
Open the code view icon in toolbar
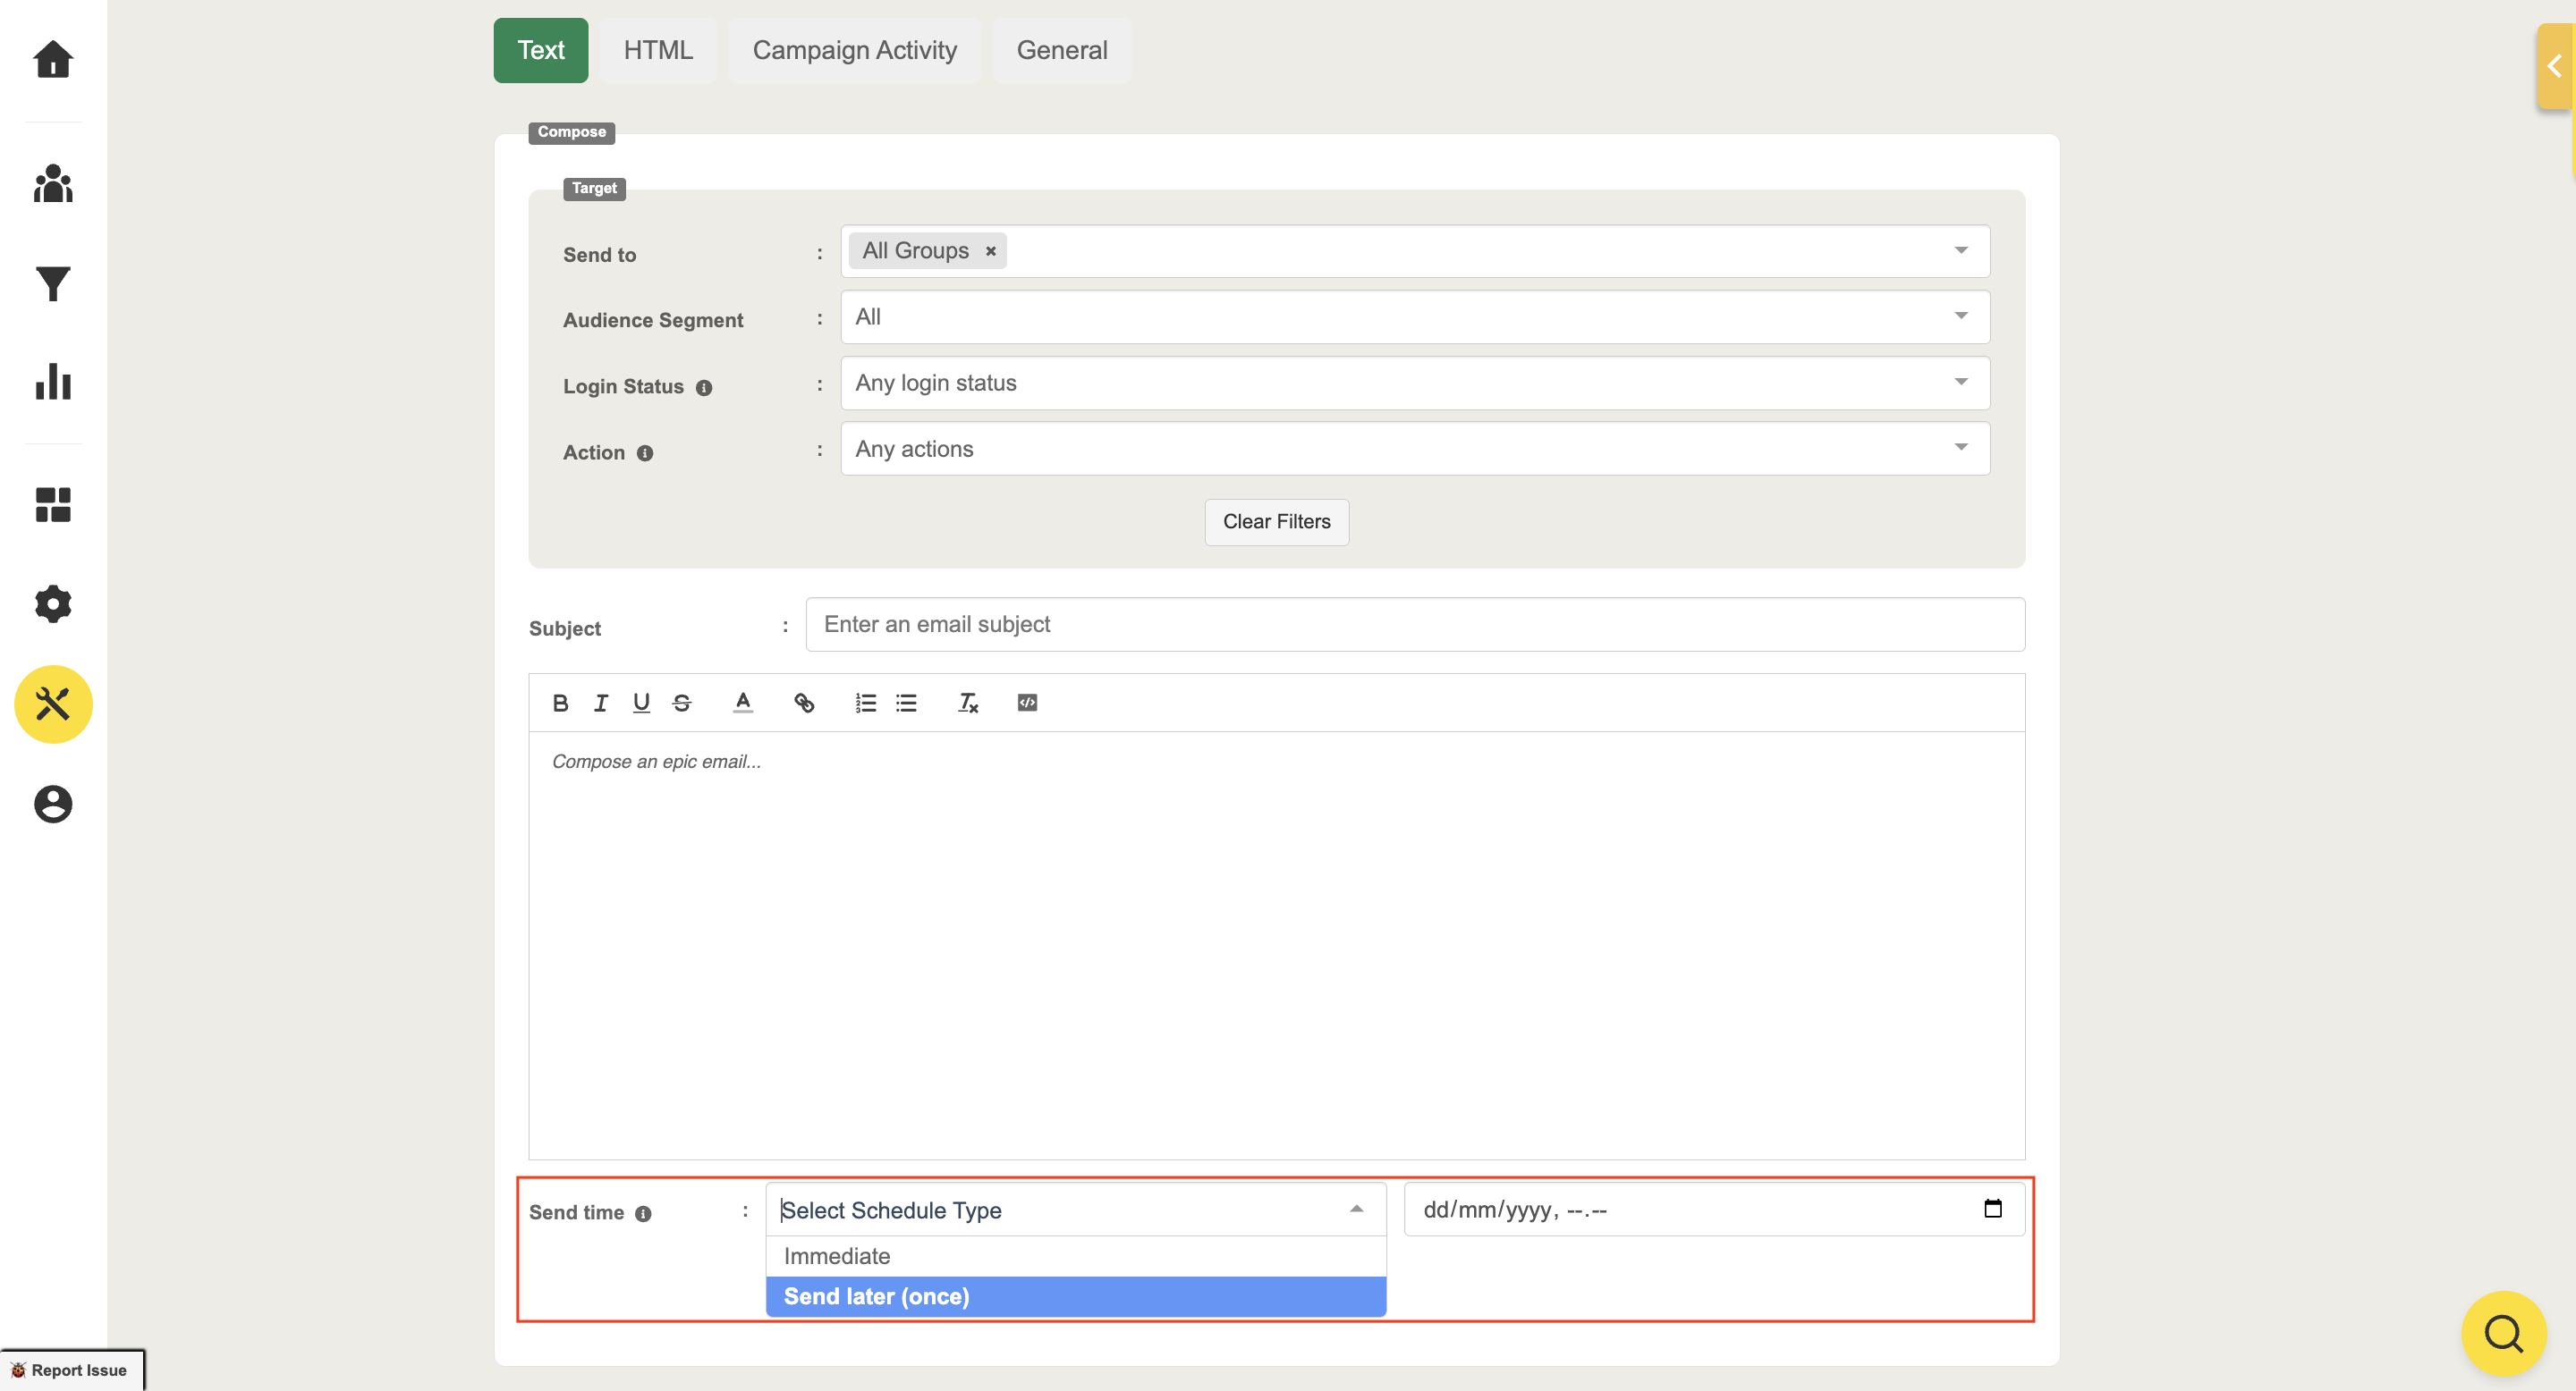pyautogui.click(x=1027, y=704)
